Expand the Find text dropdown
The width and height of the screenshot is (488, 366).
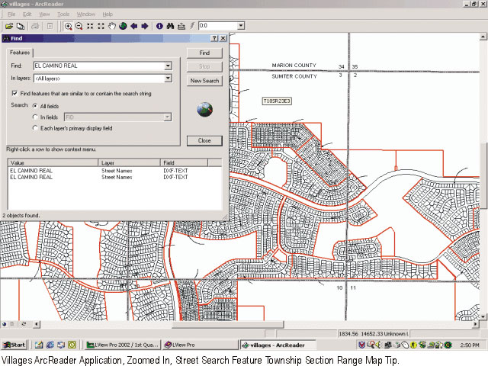pyautogui.click(x=168, y=66)
